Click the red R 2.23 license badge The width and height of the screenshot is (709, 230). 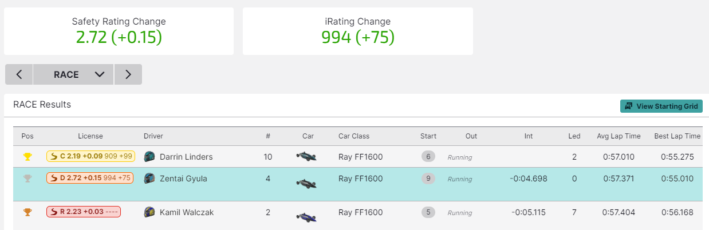click(x=84, y=212)
